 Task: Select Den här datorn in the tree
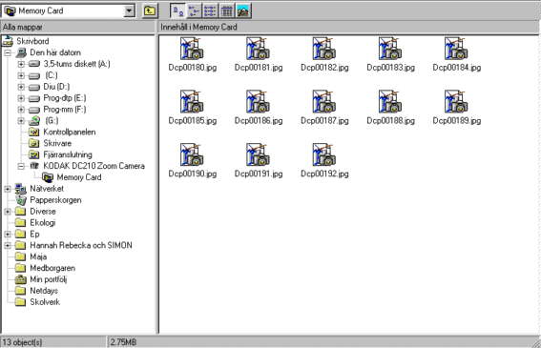[55, 52]
